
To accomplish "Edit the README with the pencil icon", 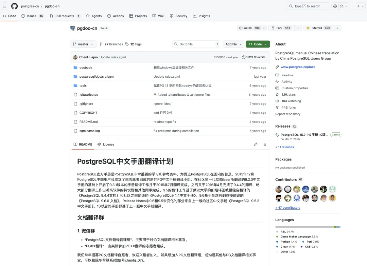I will pyautogui.click(x=256, y=144).
